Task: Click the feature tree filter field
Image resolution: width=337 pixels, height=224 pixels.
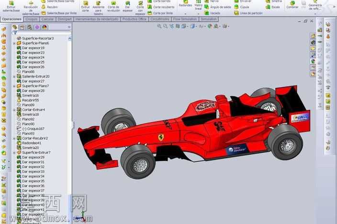Action: pyautogui.click(x=42, y=33)
